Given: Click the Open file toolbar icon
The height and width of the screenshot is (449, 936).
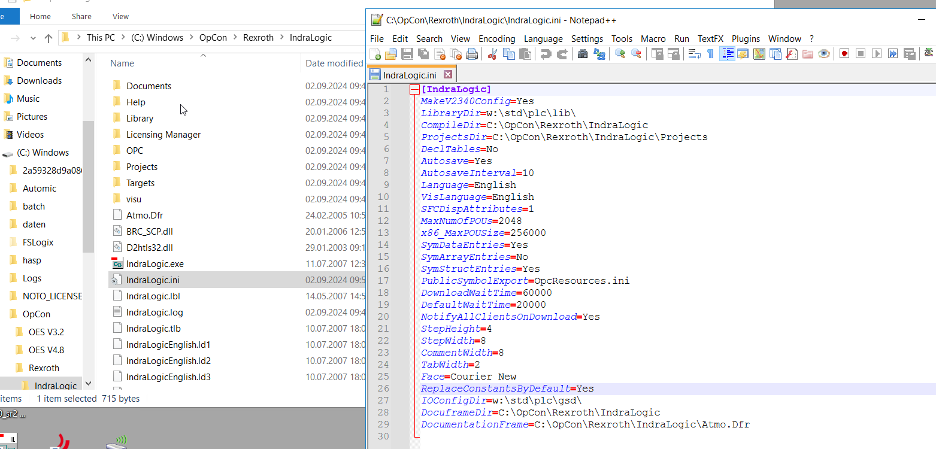Looking at the screenshot, I should click(391, 54).
